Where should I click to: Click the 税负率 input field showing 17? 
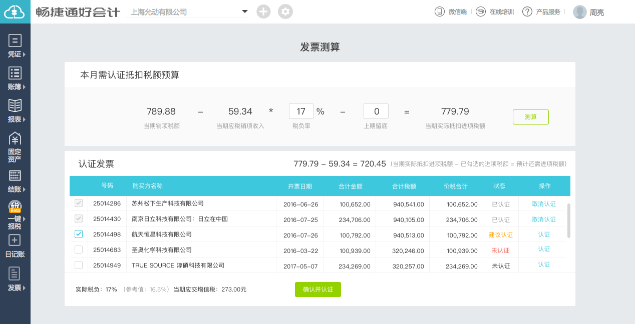click(301, 111)
